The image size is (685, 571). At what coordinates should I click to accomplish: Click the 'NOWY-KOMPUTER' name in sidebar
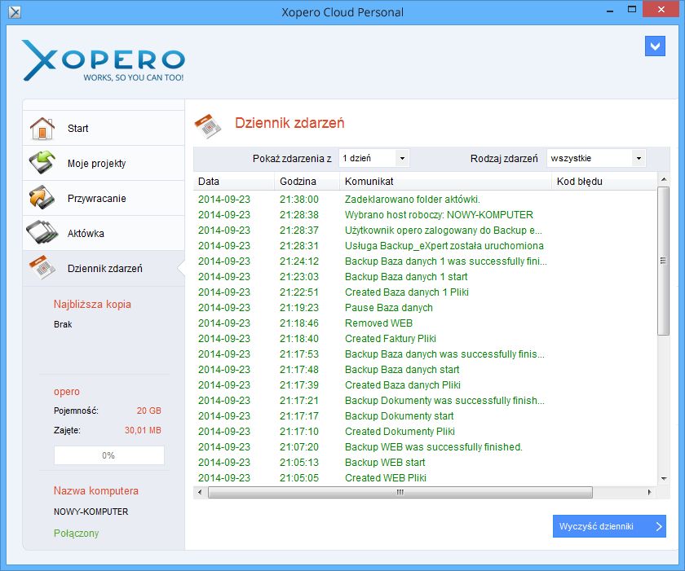click(x=91, y=512)
